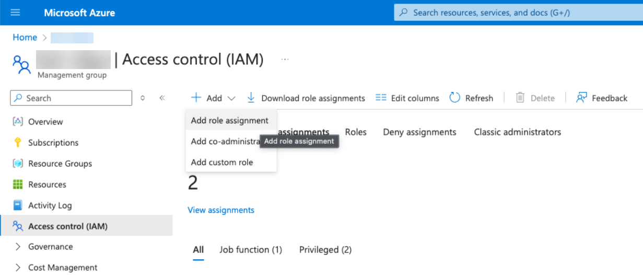Select the All filter tab
643x275 pixels.
coord(198,250)
